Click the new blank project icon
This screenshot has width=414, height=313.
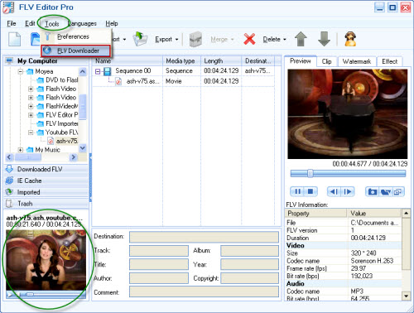pos(14,39)
